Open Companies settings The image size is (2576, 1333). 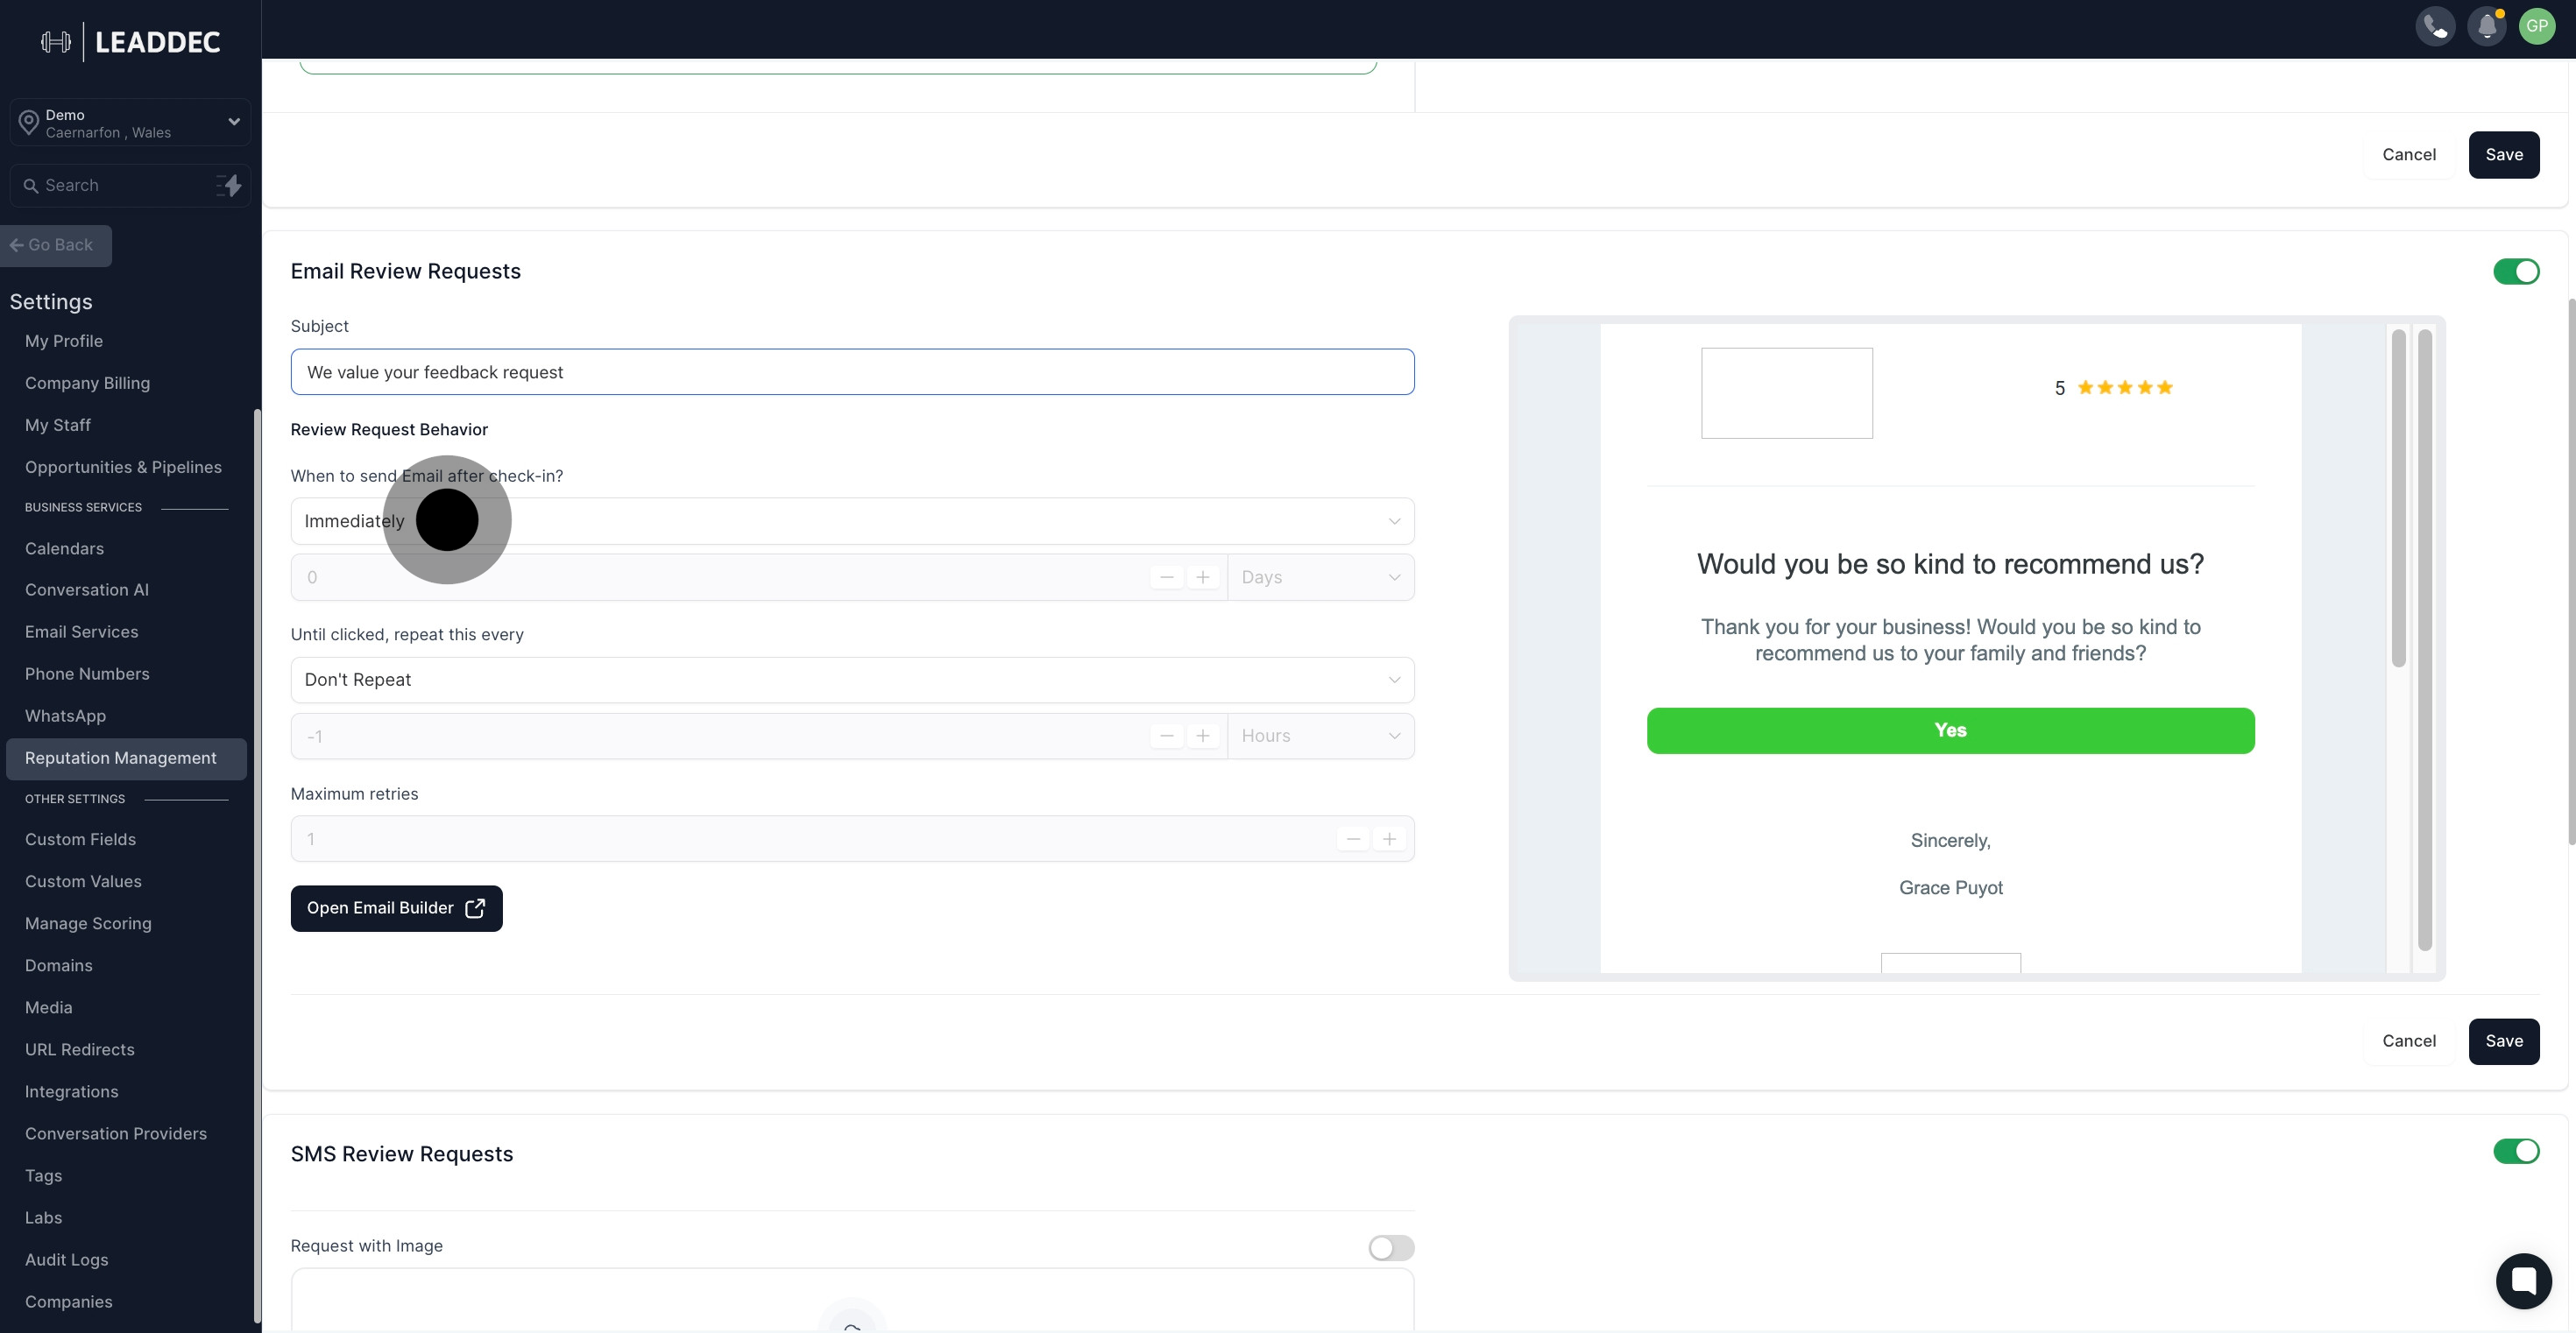(x=69, y=1302)
